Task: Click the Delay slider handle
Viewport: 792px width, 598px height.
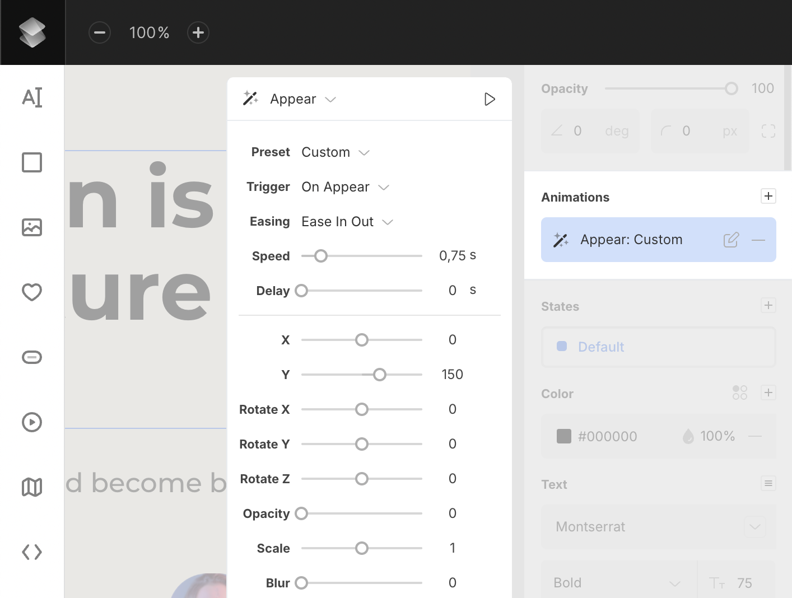Action: [301, 291]
